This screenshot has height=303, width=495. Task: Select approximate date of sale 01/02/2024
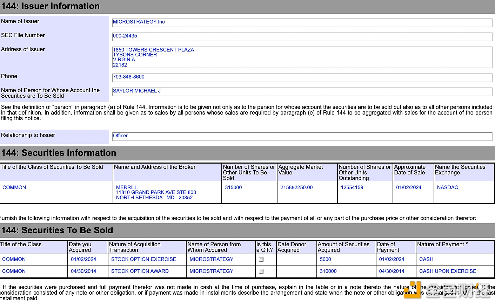pos(409,187)
